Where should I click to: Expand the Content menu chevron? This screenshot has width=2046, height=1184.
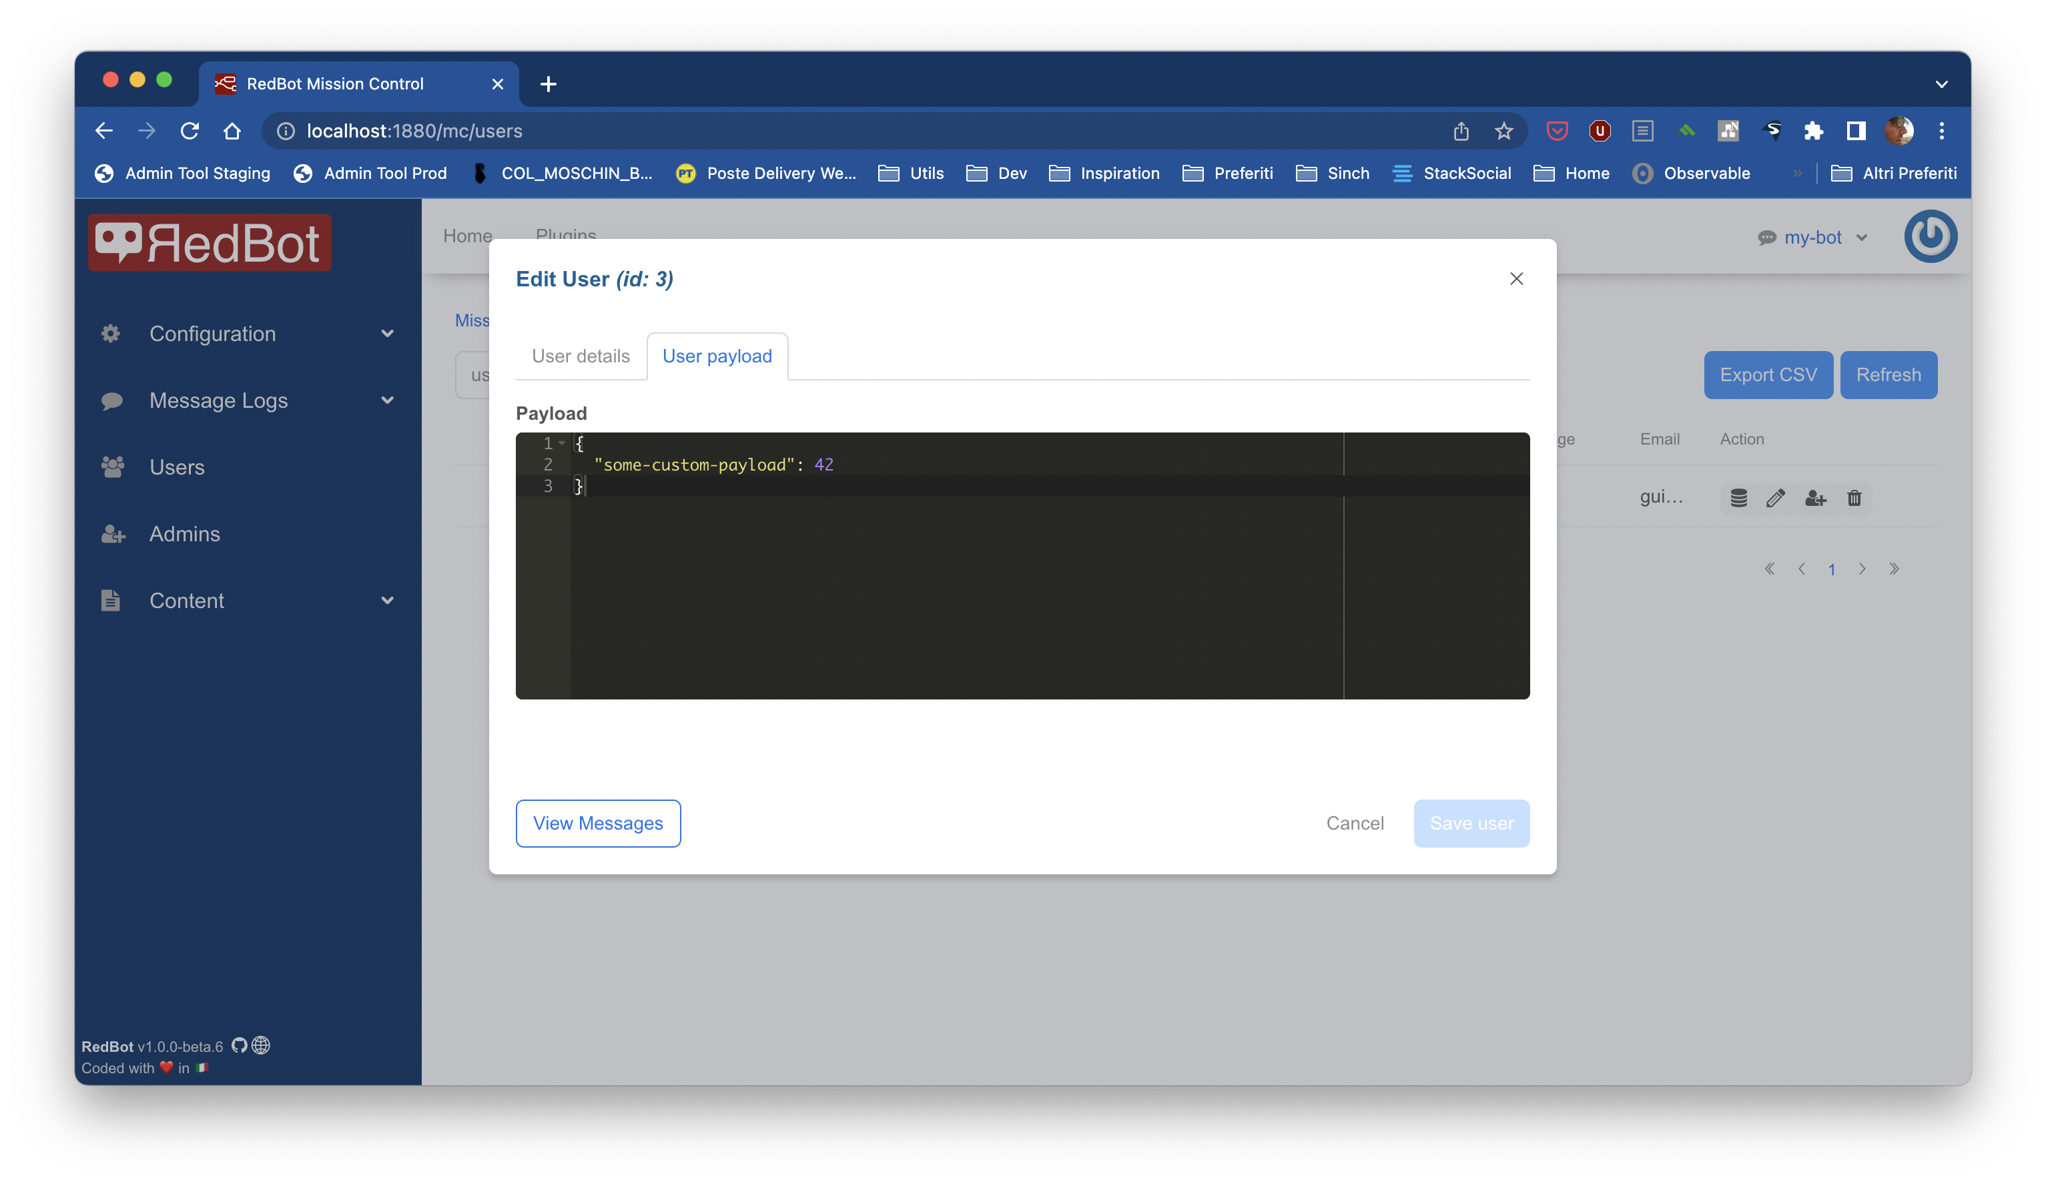pyautogui.click(x=387, y=600)
